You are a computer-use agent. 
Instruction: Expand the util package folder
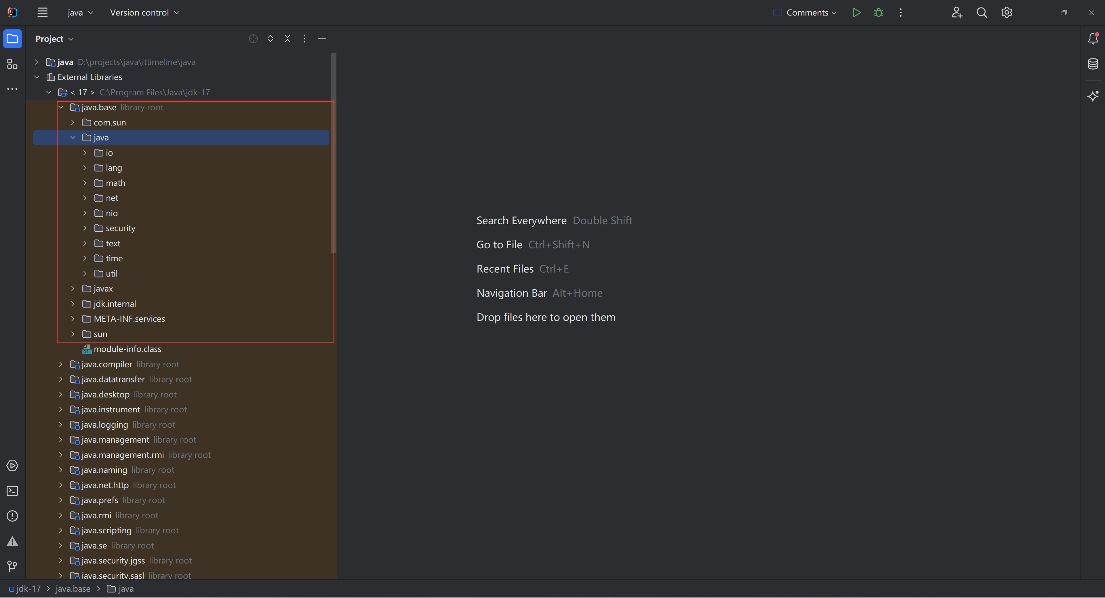coord(85,274)
